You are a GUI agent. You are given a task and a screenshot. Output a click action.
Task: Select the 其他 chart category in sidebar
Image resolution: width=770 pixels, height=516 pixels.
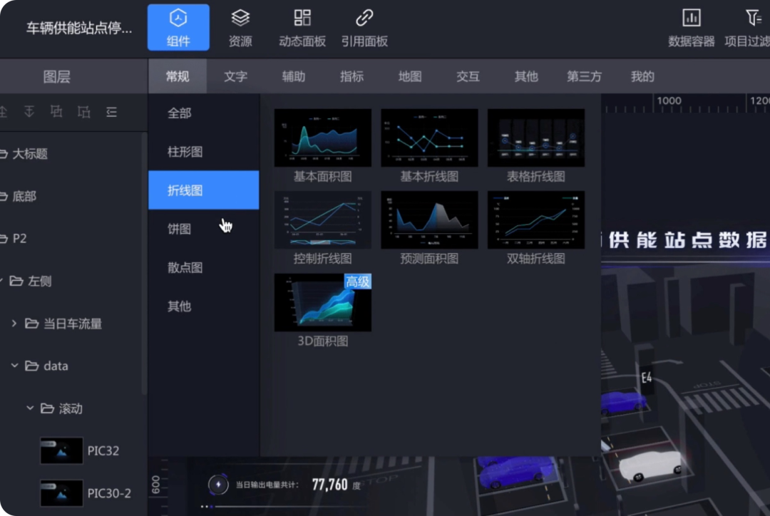point(204,306)
